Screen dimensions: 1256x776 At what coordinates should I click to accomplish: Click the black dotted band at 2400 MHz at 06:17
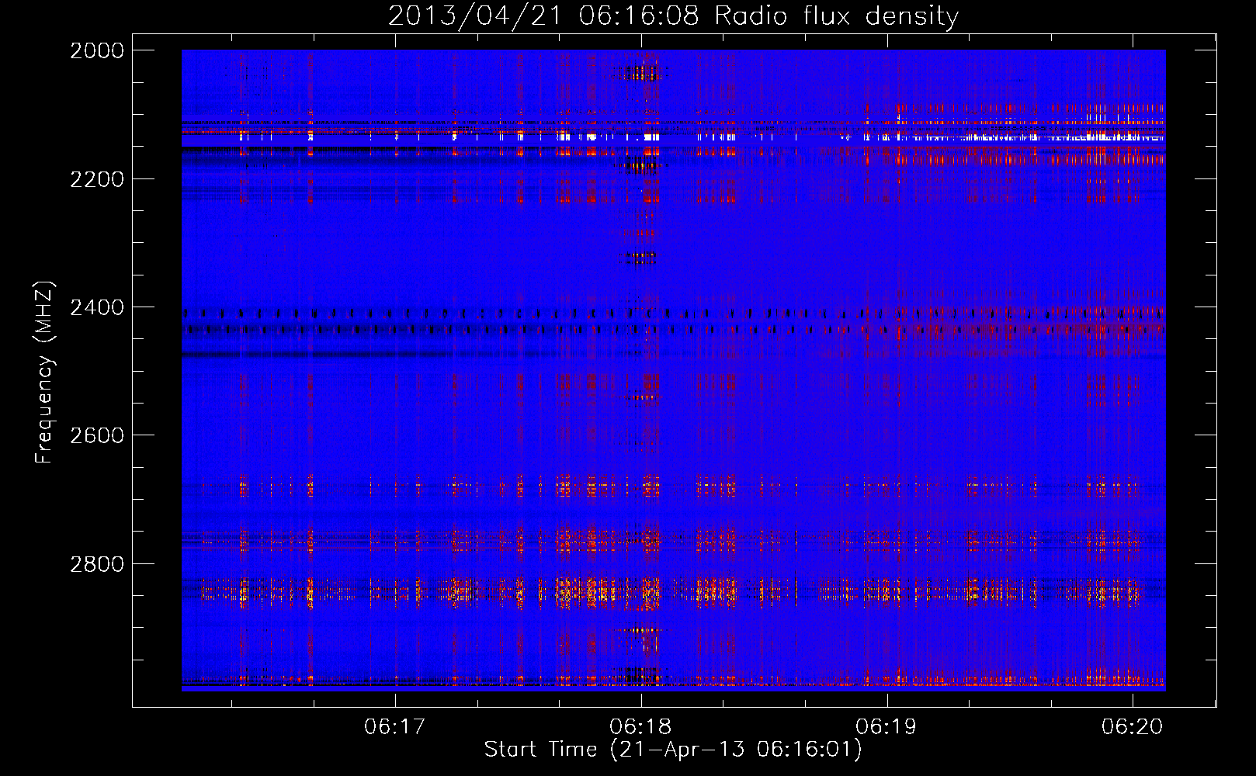point(395,314)
